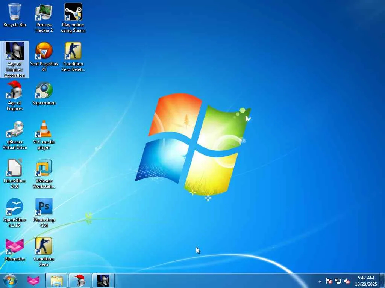The image size is (385, 288).
Task: Select the VMware Workstation shortcut
Action: pyautogui.click(x=44, y=174)
